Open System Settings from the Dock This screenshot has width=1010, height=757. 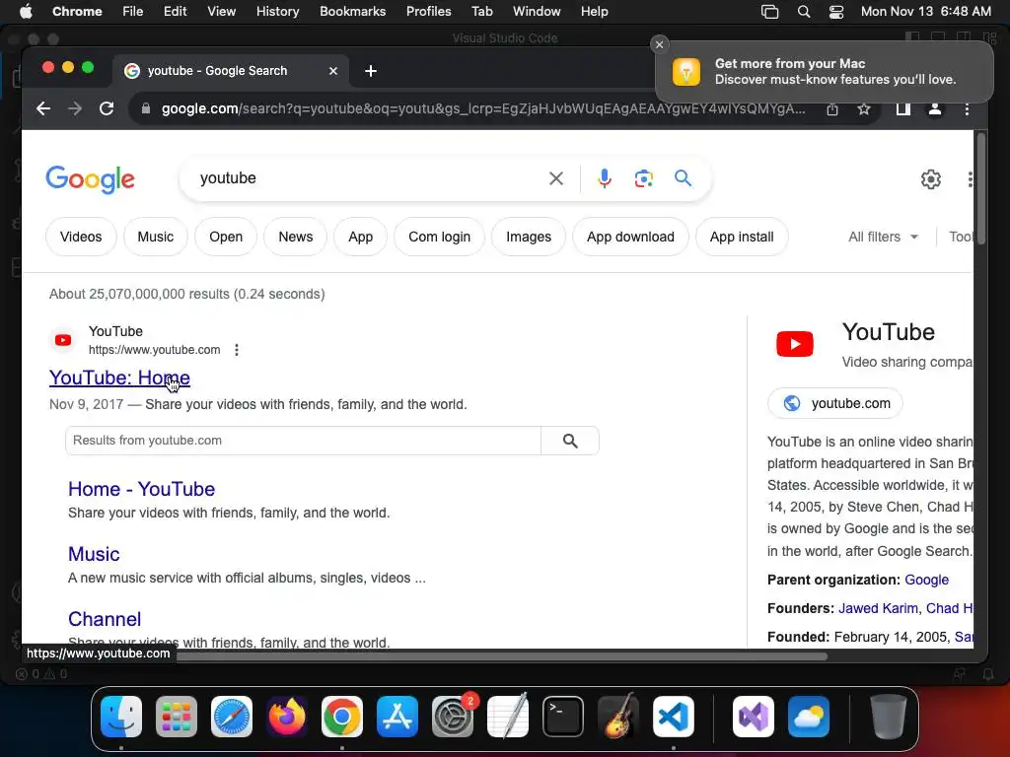click(x=453, y=717)
